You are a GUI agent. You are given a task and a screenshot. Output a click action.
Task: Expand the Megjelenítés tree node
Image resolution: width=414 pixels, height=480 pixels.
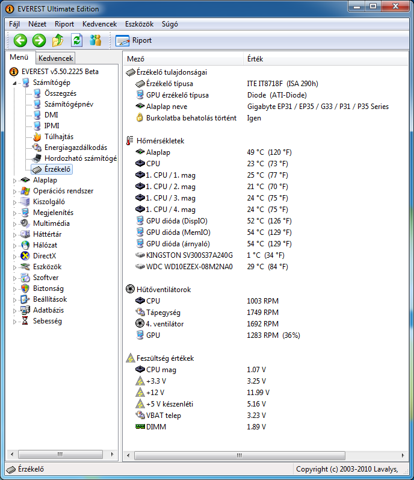point(14,213)
